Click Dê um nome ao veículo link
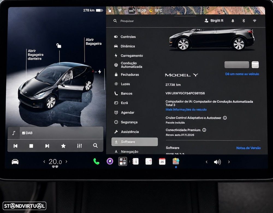This screenshot has height=213, width=273. click(x=242, y=74)
